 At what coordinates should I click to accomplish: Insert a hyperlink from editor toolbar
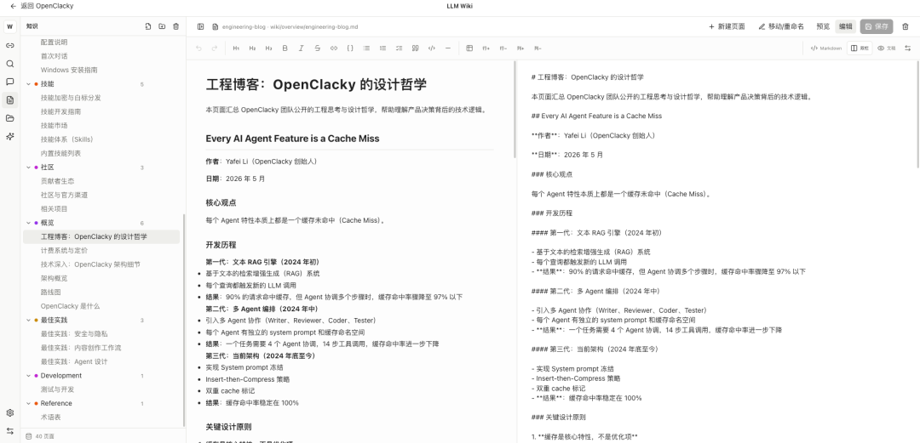[334, 48]
